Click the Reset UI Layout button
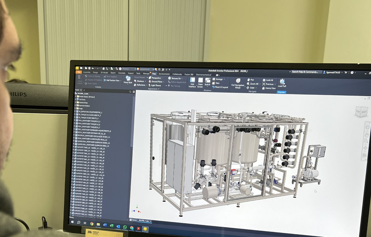This screenshot has width=371, height=237. pos(220,87)
